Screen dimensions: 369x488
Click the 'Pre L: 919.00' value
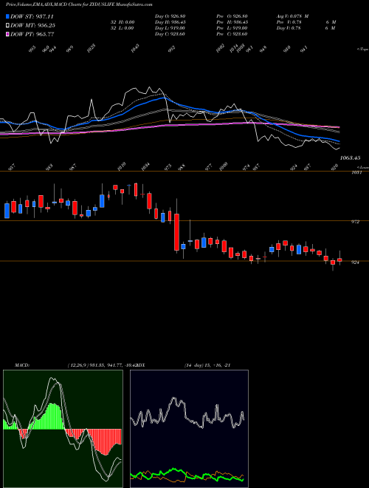tap(232, 28)
